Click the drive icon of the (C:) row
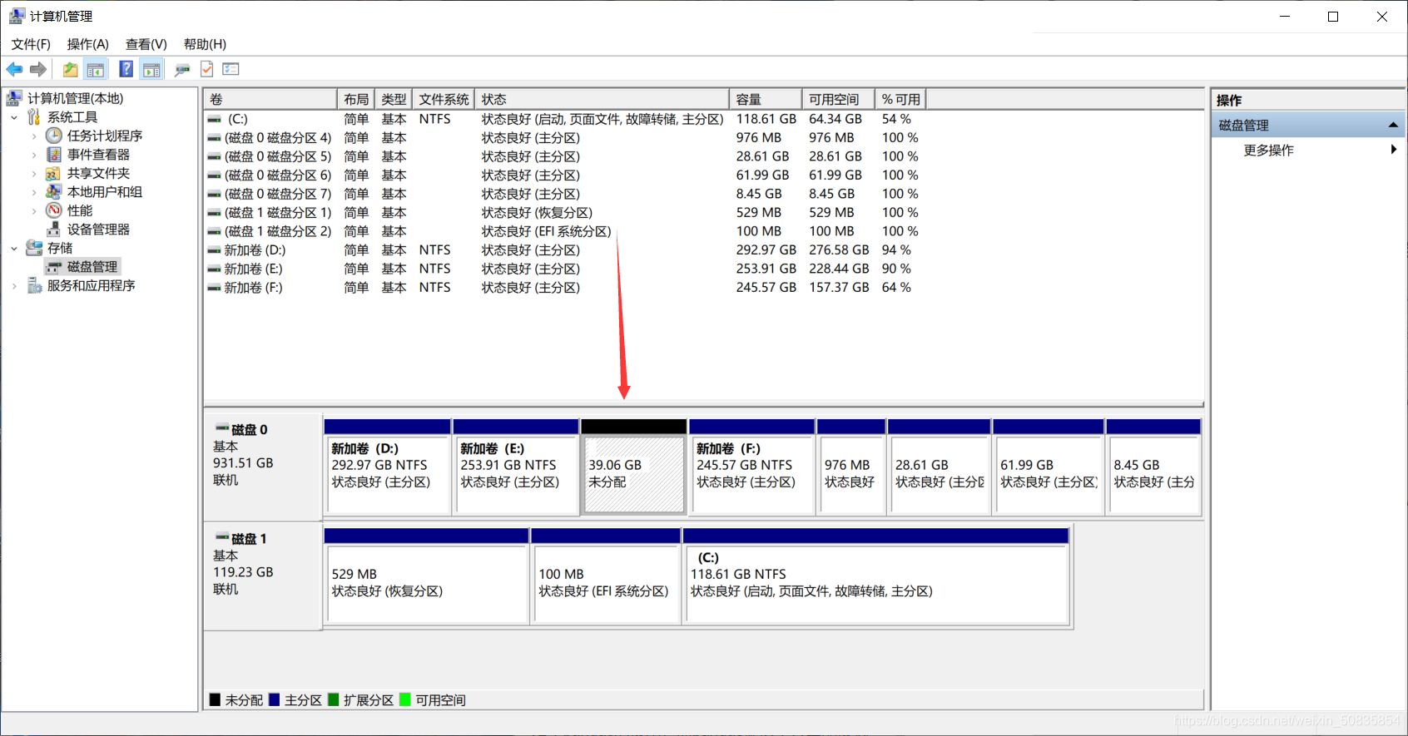The image size is (1408, 736). (215, 119)
